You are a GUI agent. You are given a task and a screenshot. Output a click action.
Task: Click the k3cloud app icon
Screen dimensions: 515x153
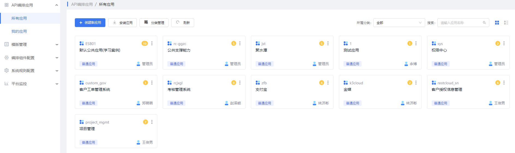click(346, 83)
